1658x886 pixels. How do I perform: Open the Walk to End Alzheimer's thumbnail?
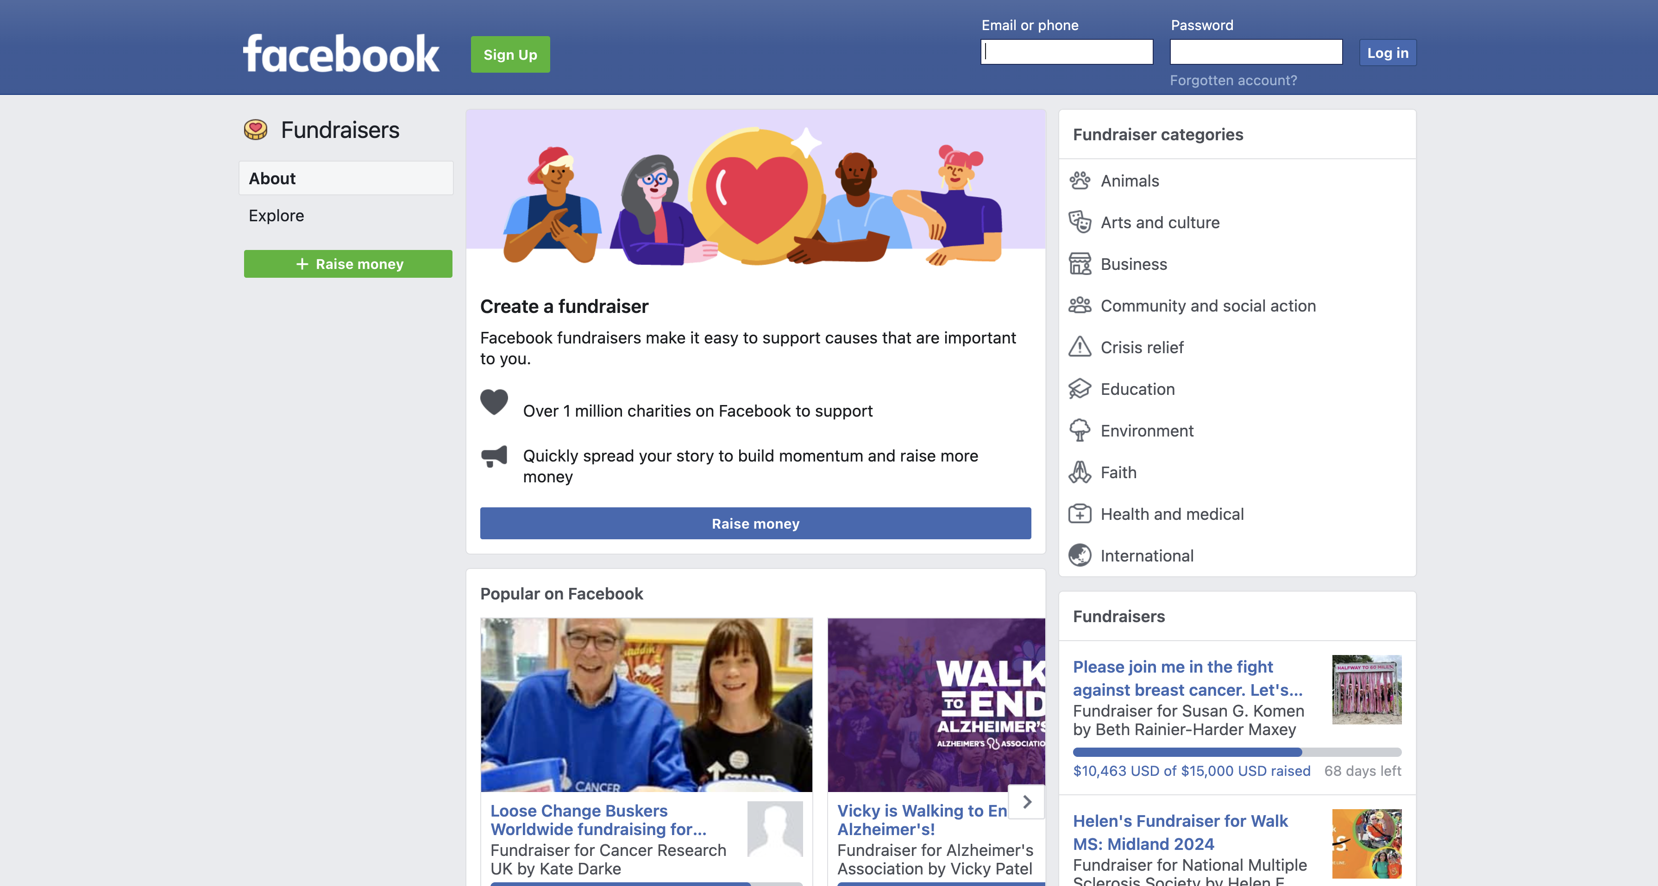pos(936,705)
